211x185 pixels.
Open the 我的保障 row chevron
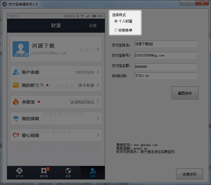coord(98,119)
